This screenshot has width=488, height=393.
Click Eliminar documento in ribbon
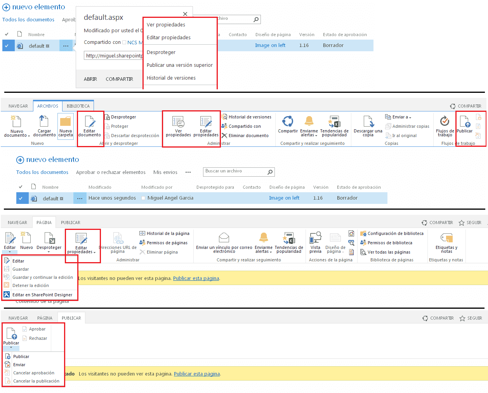[x=245, y=136]
